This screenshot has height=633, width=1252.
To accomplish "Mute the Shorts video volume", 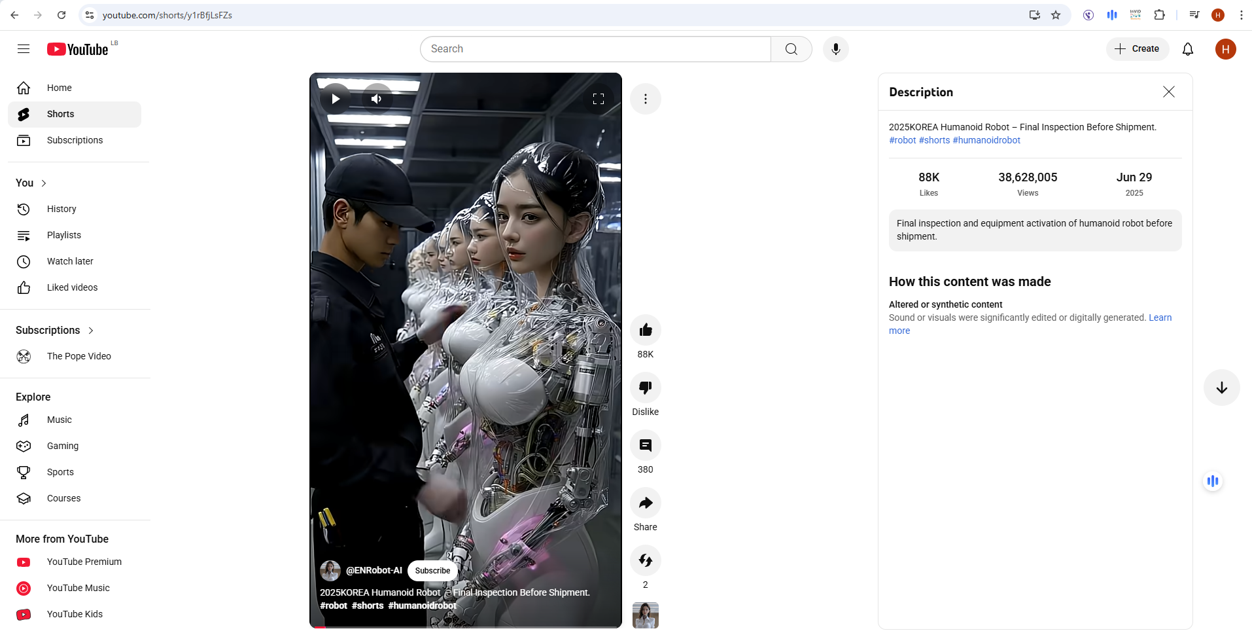I will 377,99.
